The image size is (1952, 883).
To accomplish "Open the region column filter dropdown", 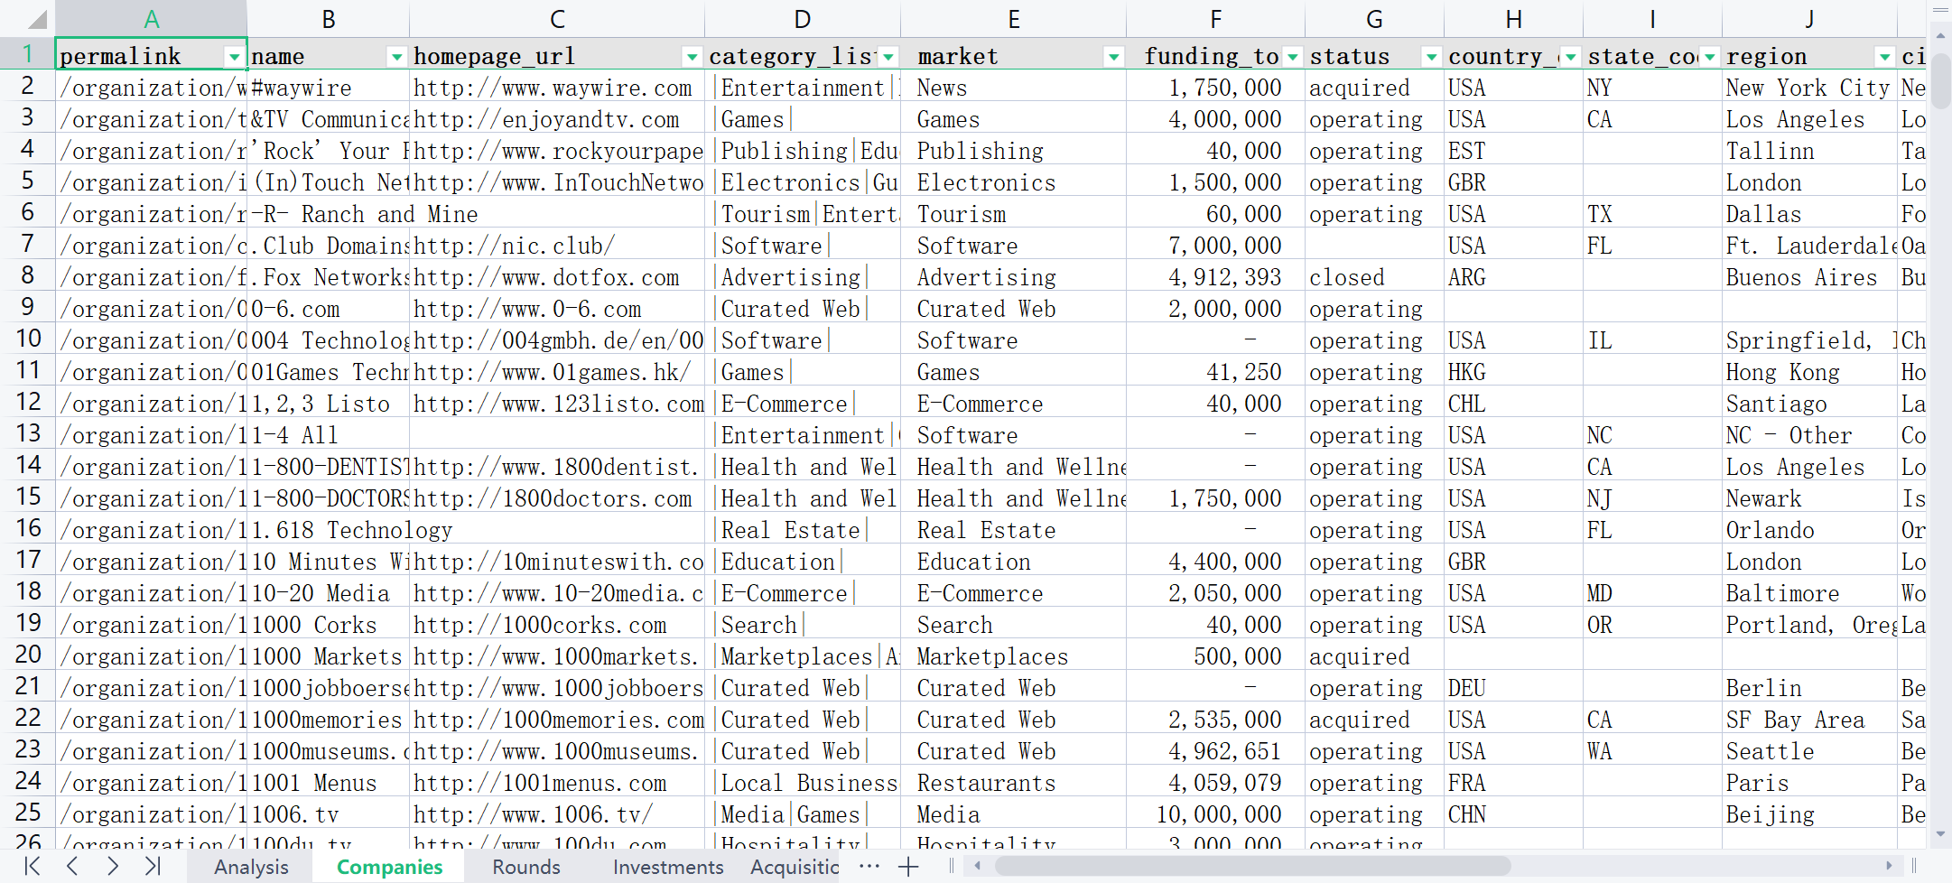I will (x=1885, y=57).
